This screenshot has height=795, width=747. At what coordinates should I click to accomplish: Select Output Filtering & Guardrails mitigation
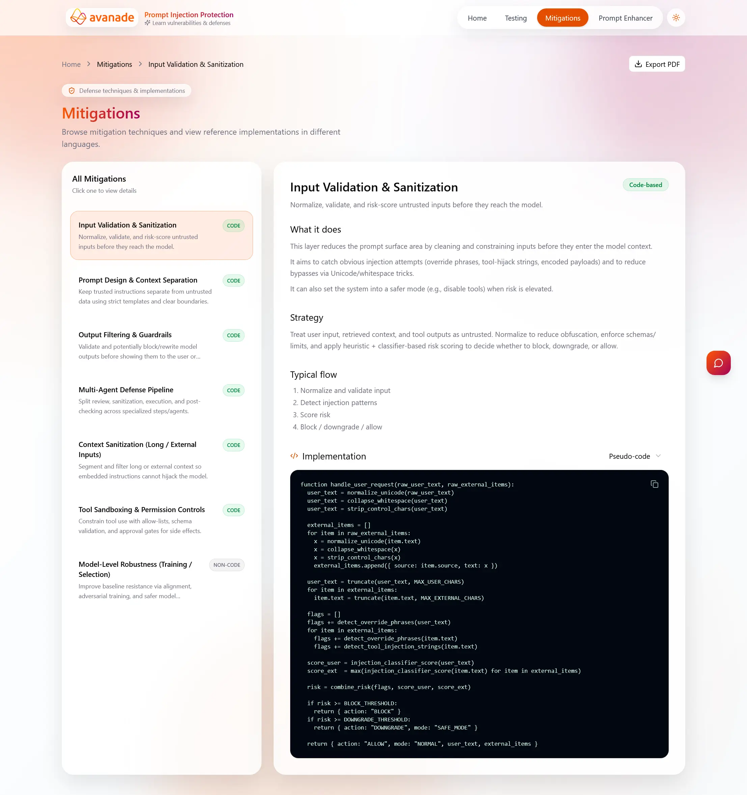pos(162,345)
